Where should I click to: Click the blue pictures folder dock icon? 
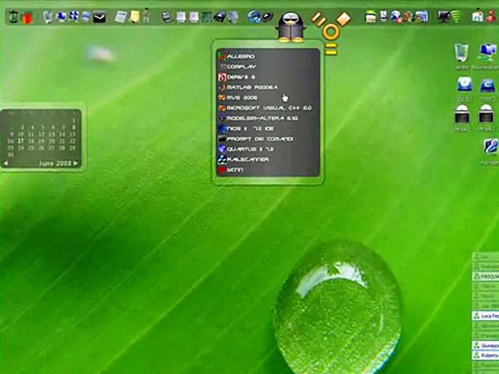(x=422, y=17)
